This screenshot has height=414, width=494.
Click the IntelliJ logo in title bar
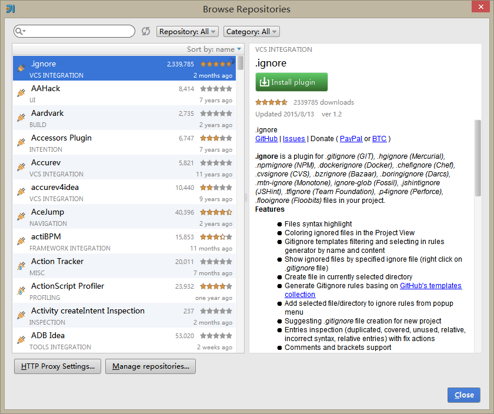click(x=11, y=8)
